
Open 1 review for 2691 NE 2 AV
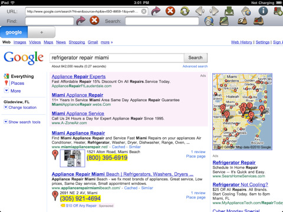point(198,193)
